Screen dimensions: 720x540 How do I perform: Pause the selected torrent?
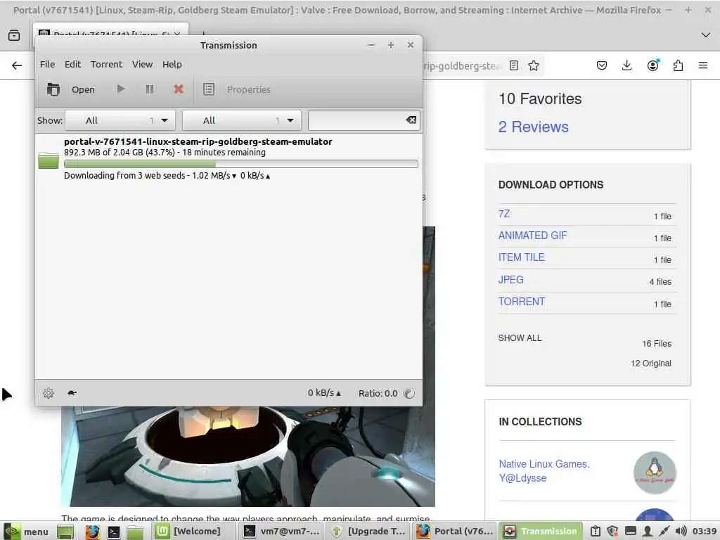tap(150, 89)
